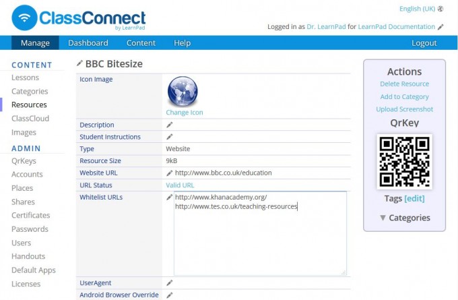
Task: Go to Accounts under Admin
Action: [27, 174]
